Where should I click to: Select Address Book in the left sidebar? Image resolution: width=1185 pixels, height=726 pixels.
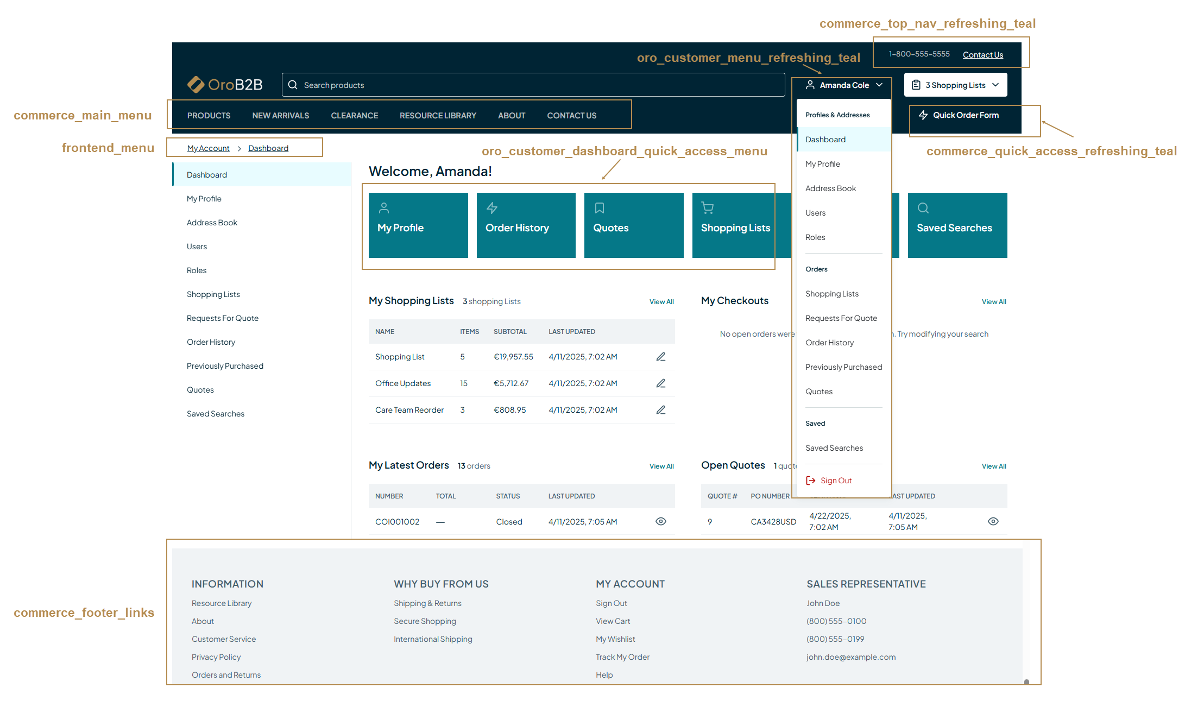pyautogui.click(x=212, y=223)
